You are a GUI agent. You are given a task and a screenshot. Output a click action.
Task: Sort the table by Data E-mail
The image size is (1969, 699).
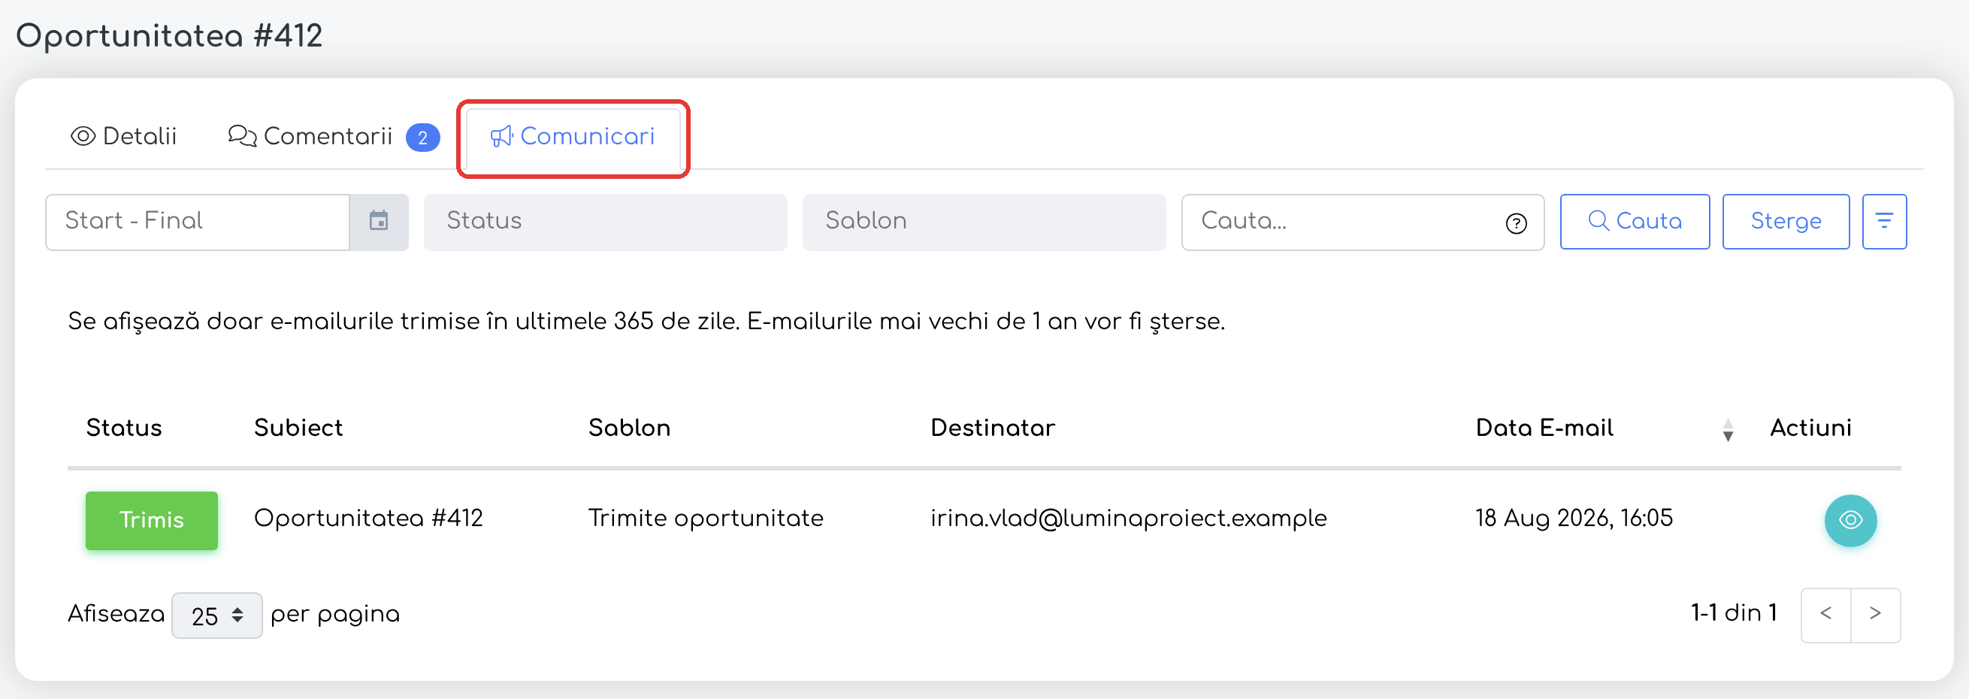(x=1727, y=430)
